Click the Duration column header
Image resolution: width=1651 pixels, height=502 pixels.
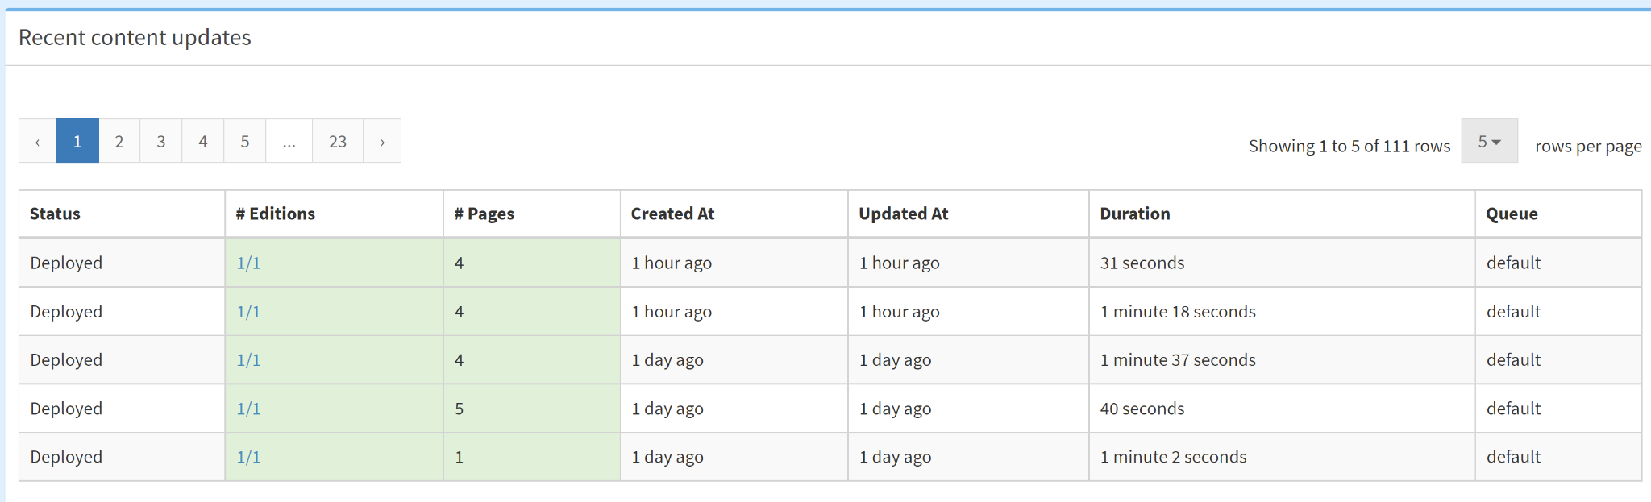1282,214
